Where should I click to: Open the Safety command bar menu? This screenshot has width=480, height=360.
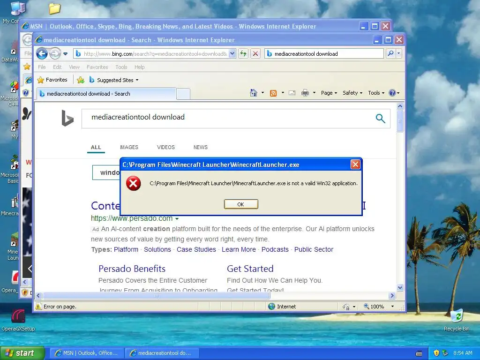(x=352, y=93)
